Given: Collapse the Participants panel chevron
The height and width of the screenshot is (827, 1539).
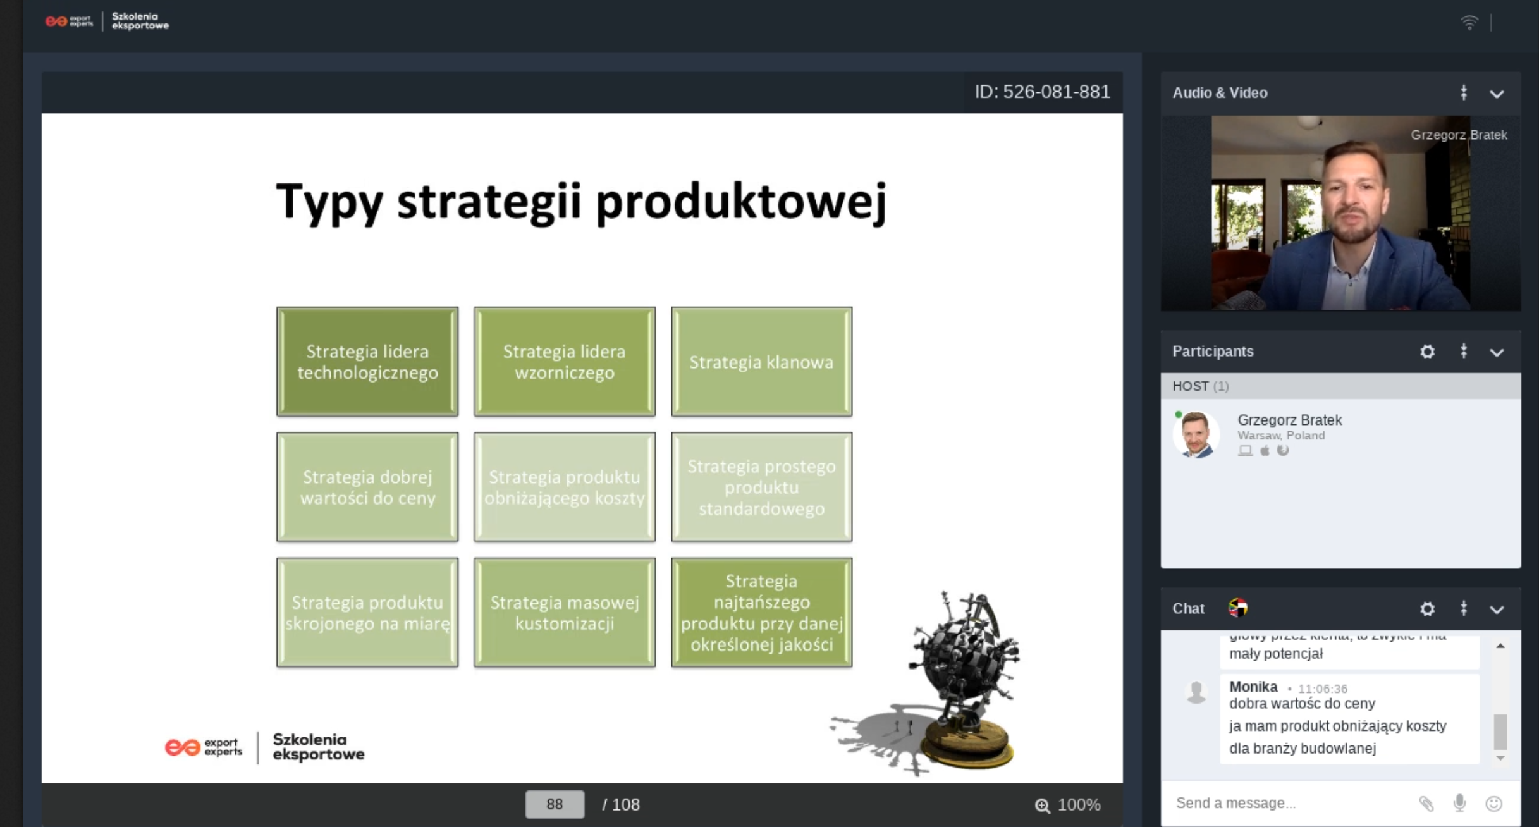Looking at the screenshot, I should tap(1497, 353).
